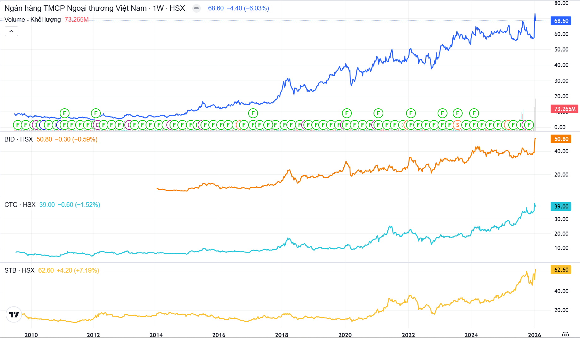
Task: Click the 50.00 price axis label
Action: (x=561, y=50)
